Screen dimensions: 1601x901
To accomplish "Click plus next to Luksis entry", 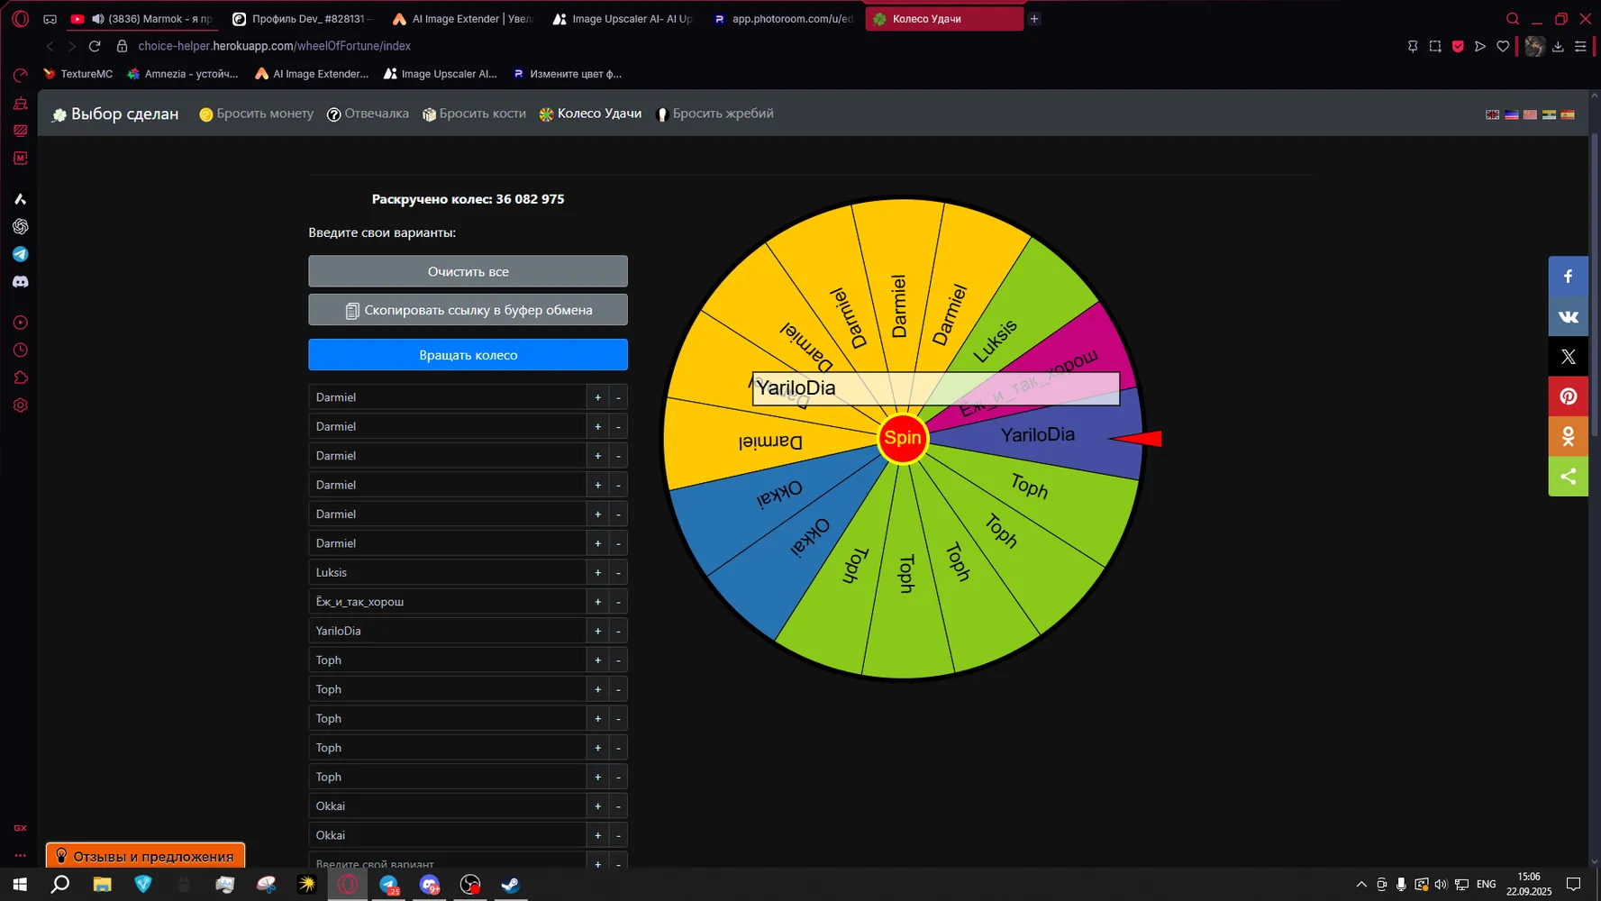I will [x=597, y=572].
